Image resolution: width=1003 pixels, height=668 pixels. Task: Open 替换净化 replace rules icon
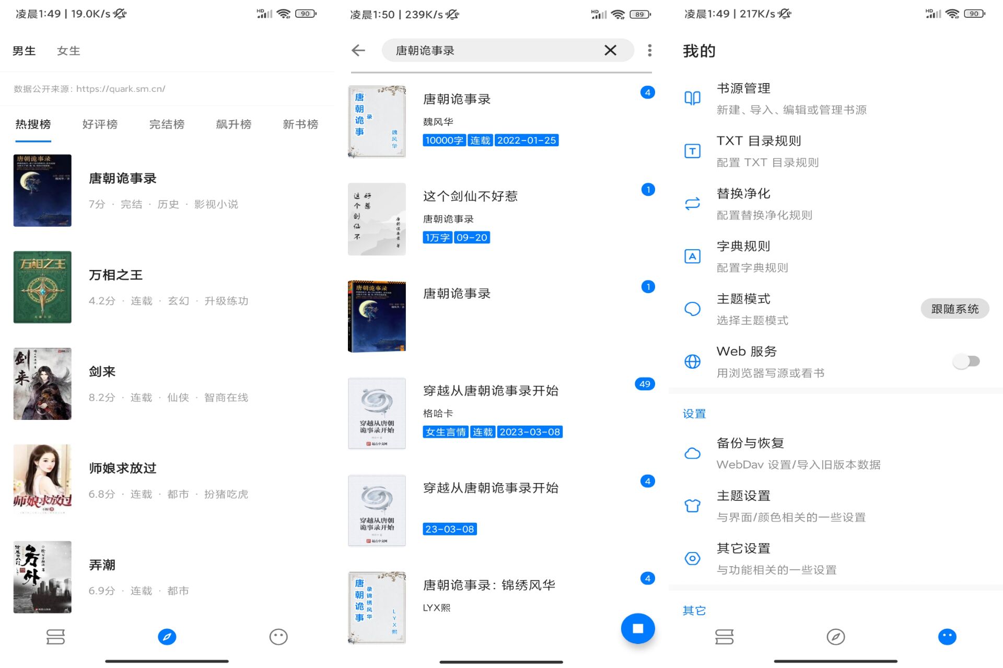692,204
